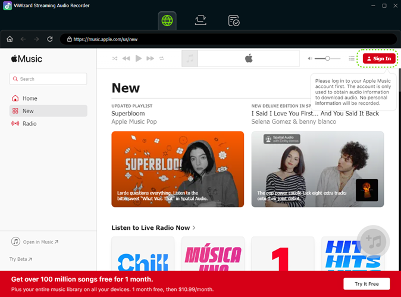The height and width of the screenshot is (297, 401).
Task: Go back with the left arrow
Action: click(23, 39)
